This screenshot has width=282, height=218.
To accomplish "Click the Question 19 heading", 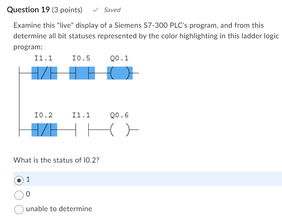I will pyautogui.click(x=28, y=10).
